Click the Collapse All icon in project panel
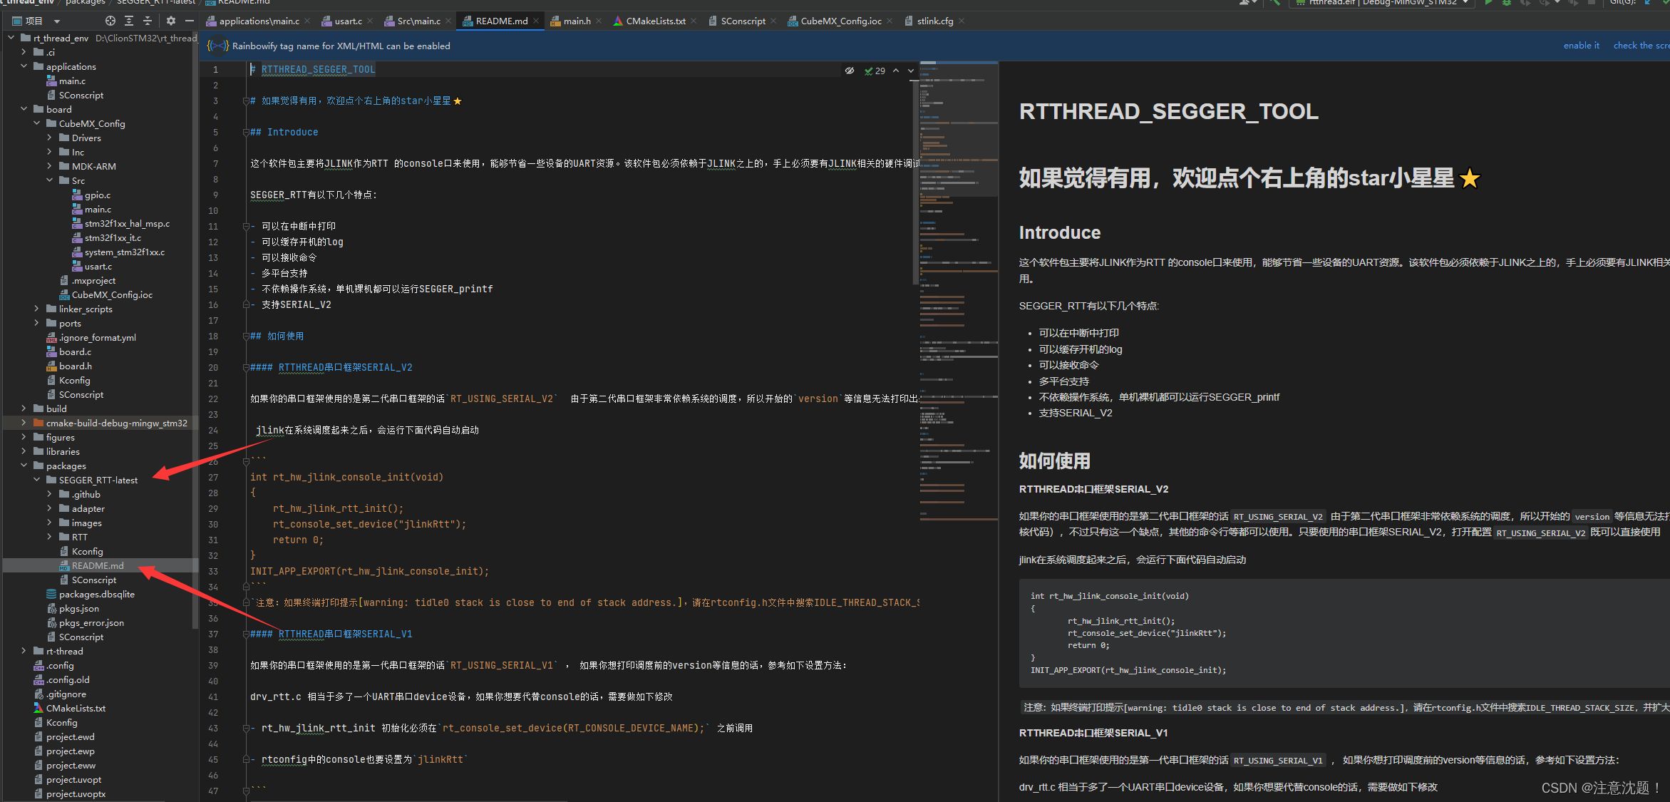The height and width of the screenshot is (802, 1670). 148,21
